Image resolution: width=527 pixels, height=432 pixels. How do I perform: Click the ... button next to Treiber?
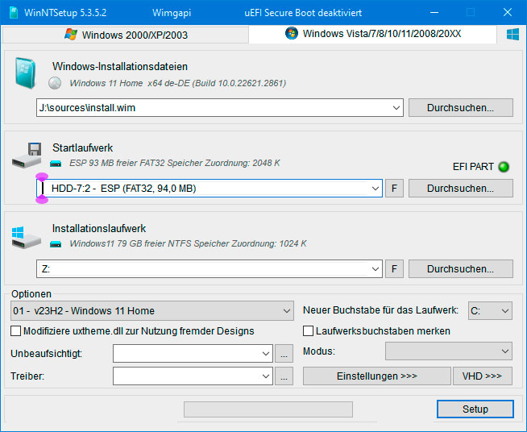coord(284,376)
